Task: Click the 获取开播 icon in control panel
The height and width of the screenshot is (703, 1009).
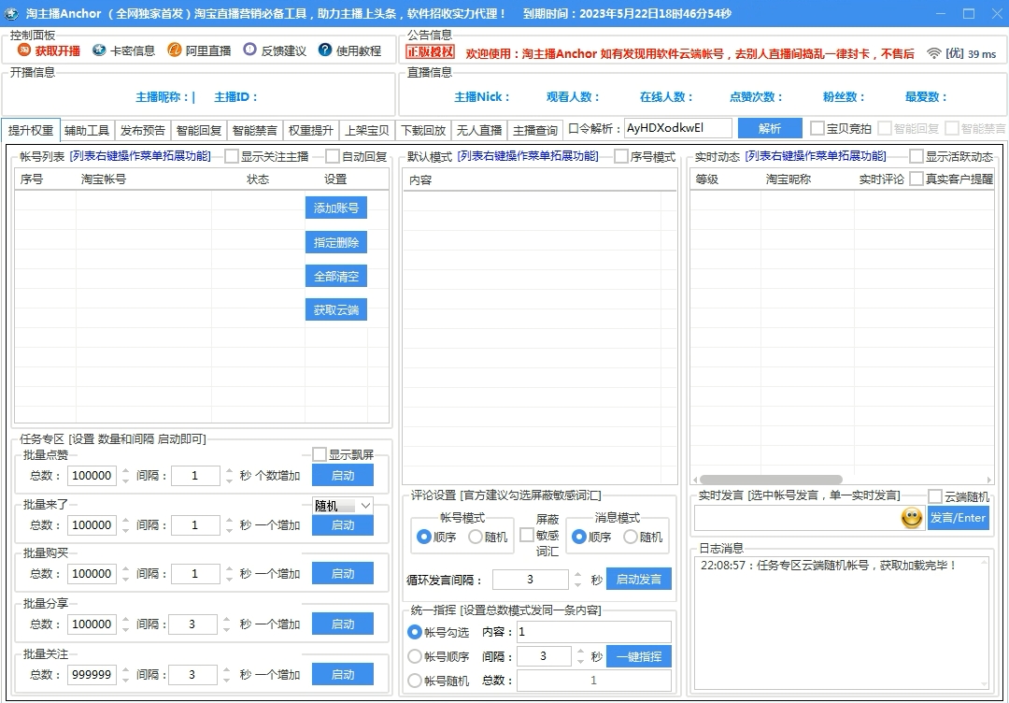Action: click(x=25, y=50)
